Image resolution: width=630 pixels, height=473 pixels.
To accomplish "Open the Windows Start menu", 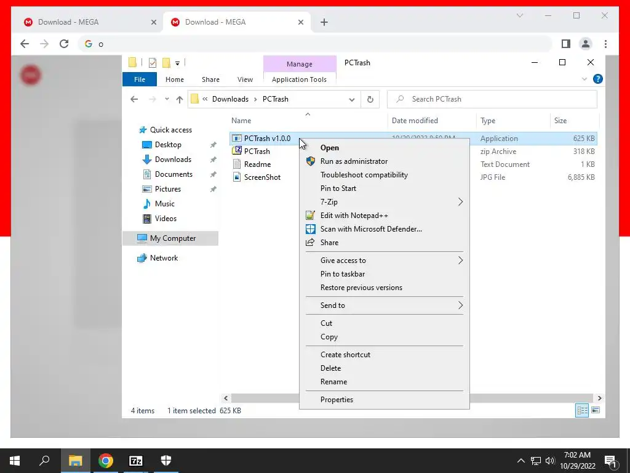I will click(x=15, y=461).
